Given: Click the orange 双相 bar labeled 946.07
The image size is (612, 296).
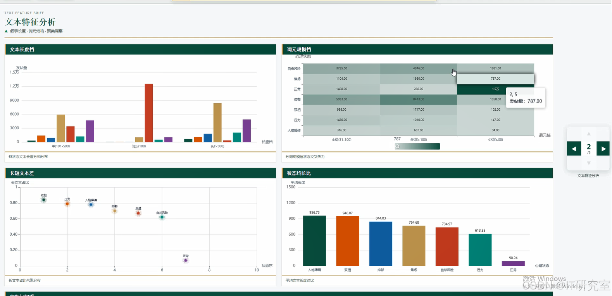Looking at the screenshot, I should click(348, 241).
